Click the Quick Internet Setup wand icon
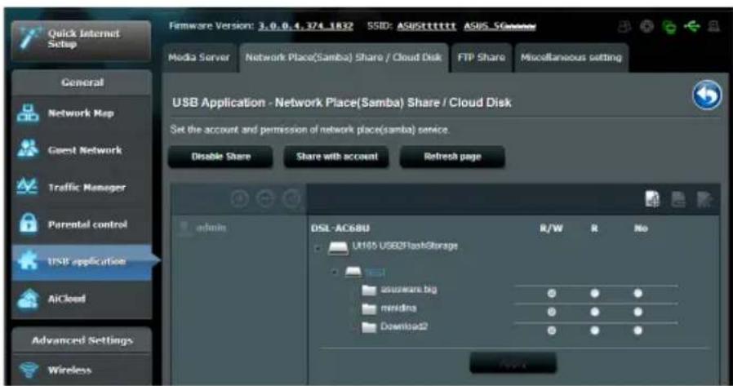The height and width of the screenshot is (386, 733). click(x=28, y=39)
